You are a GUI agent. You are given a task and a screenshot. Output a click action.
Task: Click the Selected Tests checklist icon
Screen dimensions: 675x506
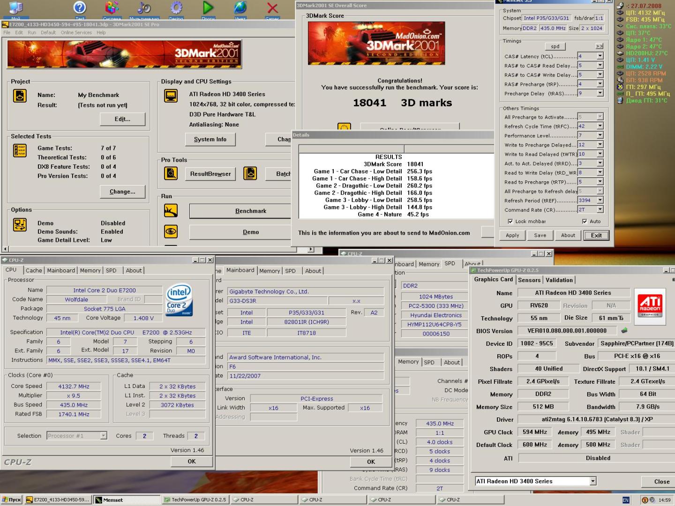20,150
